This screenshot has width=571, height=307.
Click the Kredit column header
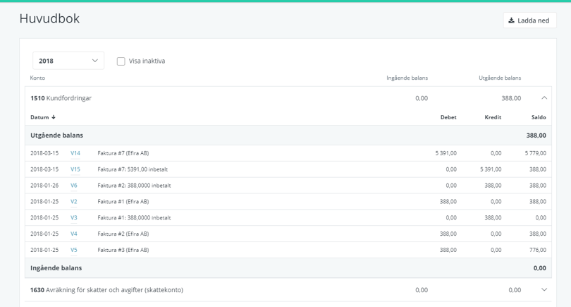click(493, 117)
